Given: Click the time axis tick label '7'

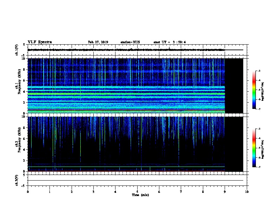Looking at the screenshot, I should pyautogui.click(x=181, y=191).
